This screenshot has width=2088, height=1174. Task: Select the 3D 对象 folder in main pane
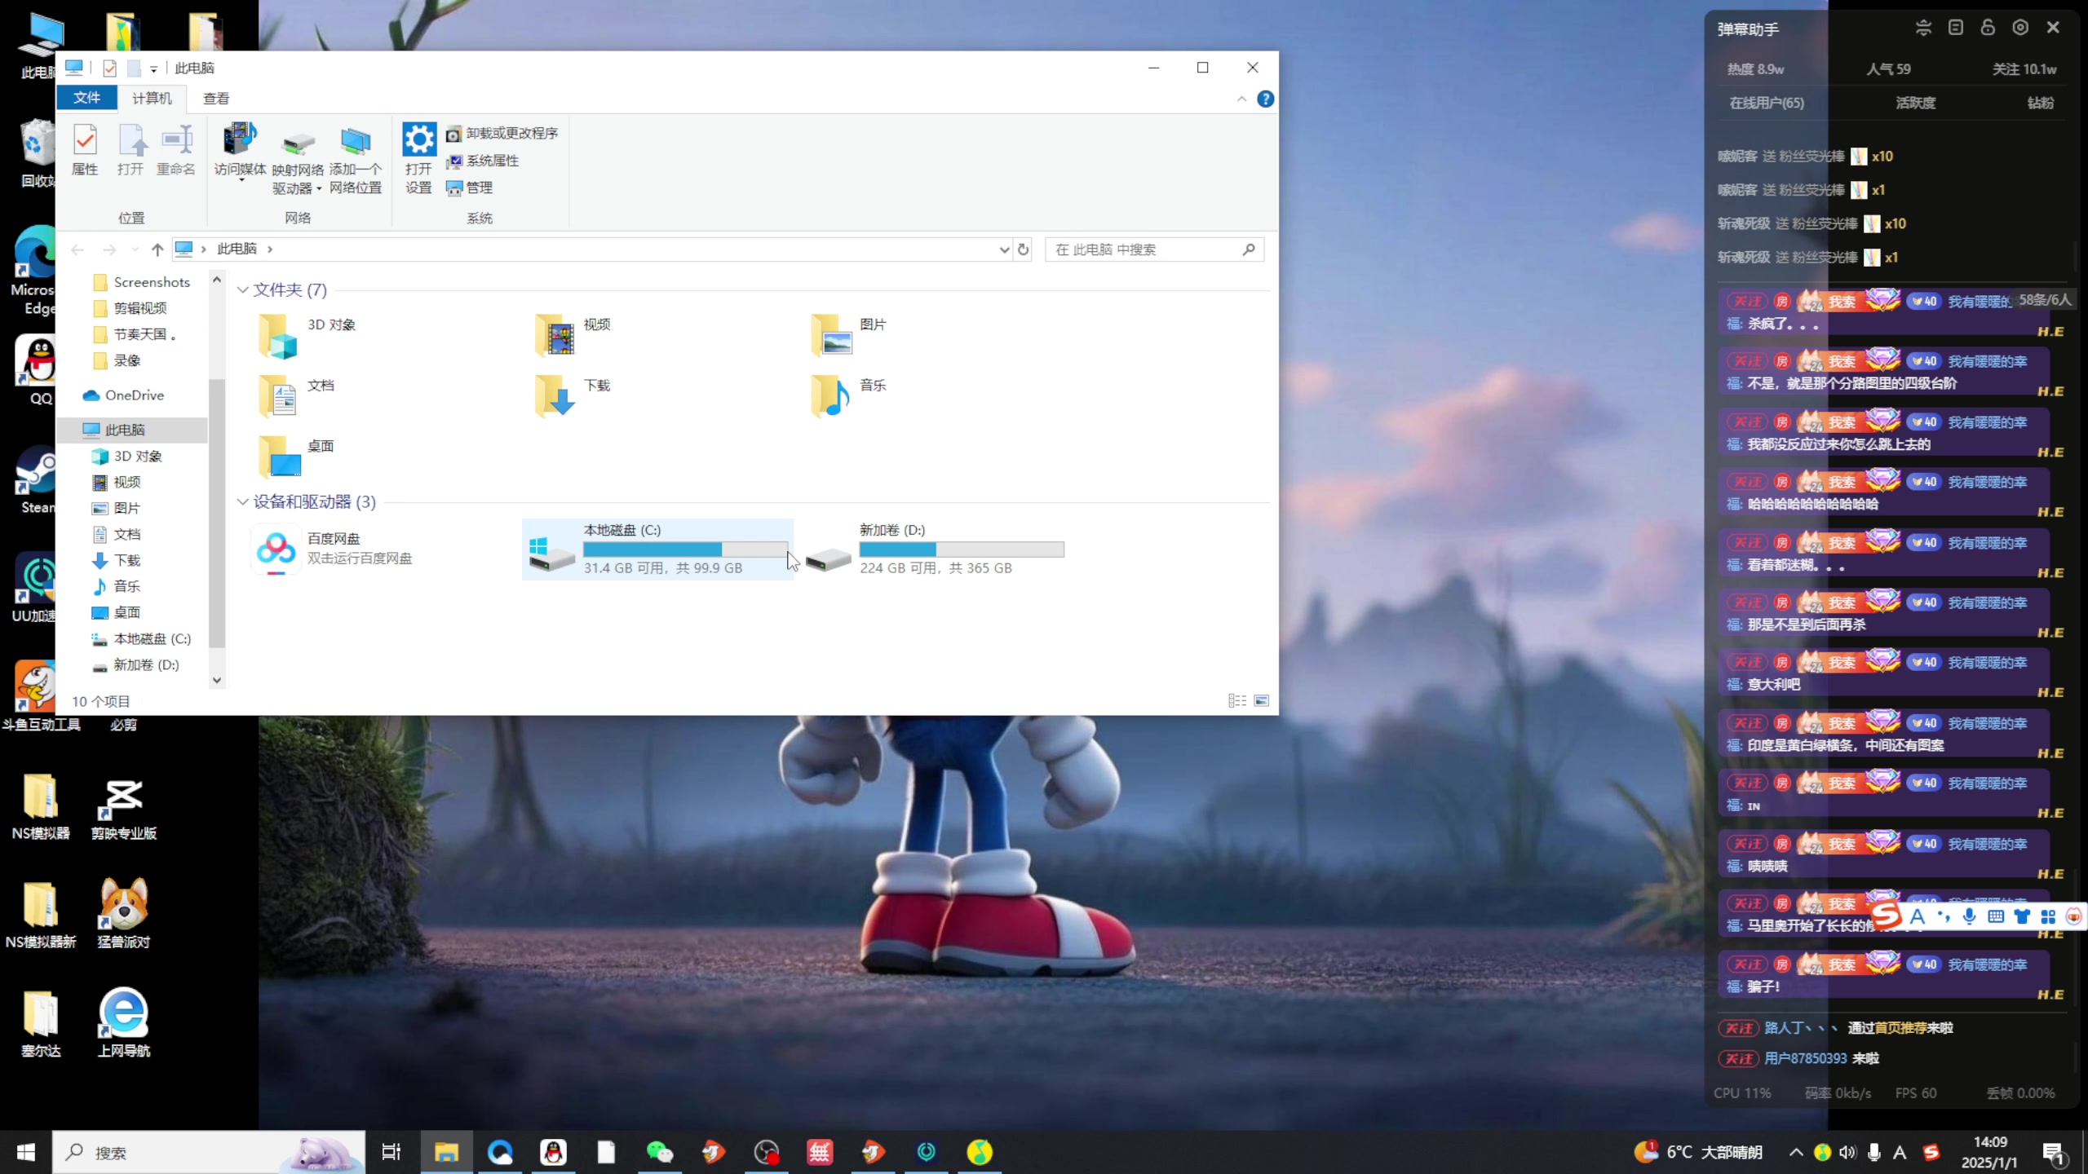(308, 336)
